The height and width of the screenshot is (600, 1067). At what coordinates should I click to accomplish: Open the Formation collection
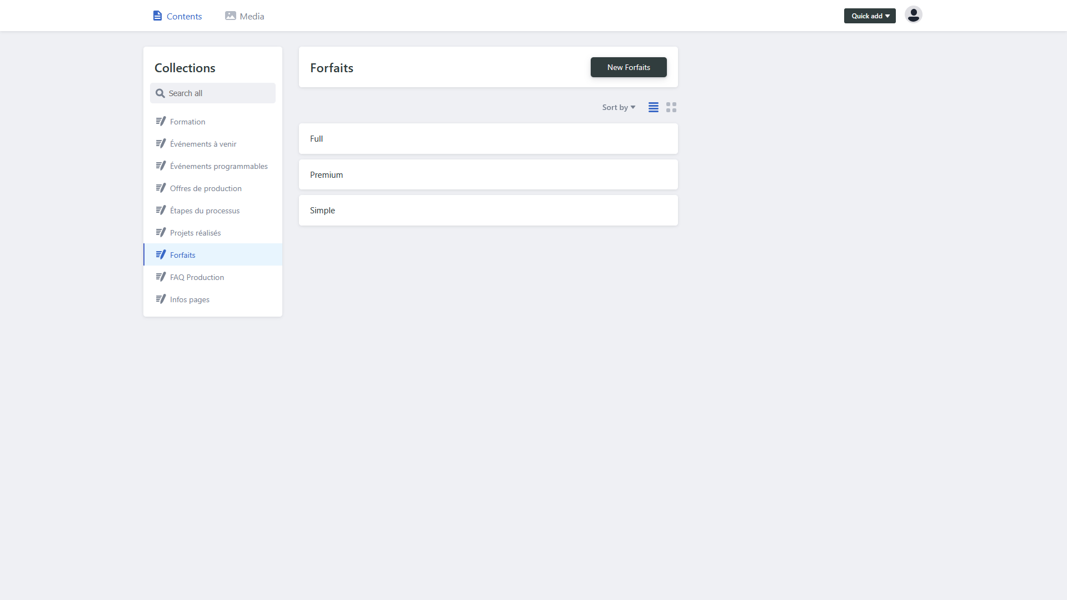[x=187, y=122]
